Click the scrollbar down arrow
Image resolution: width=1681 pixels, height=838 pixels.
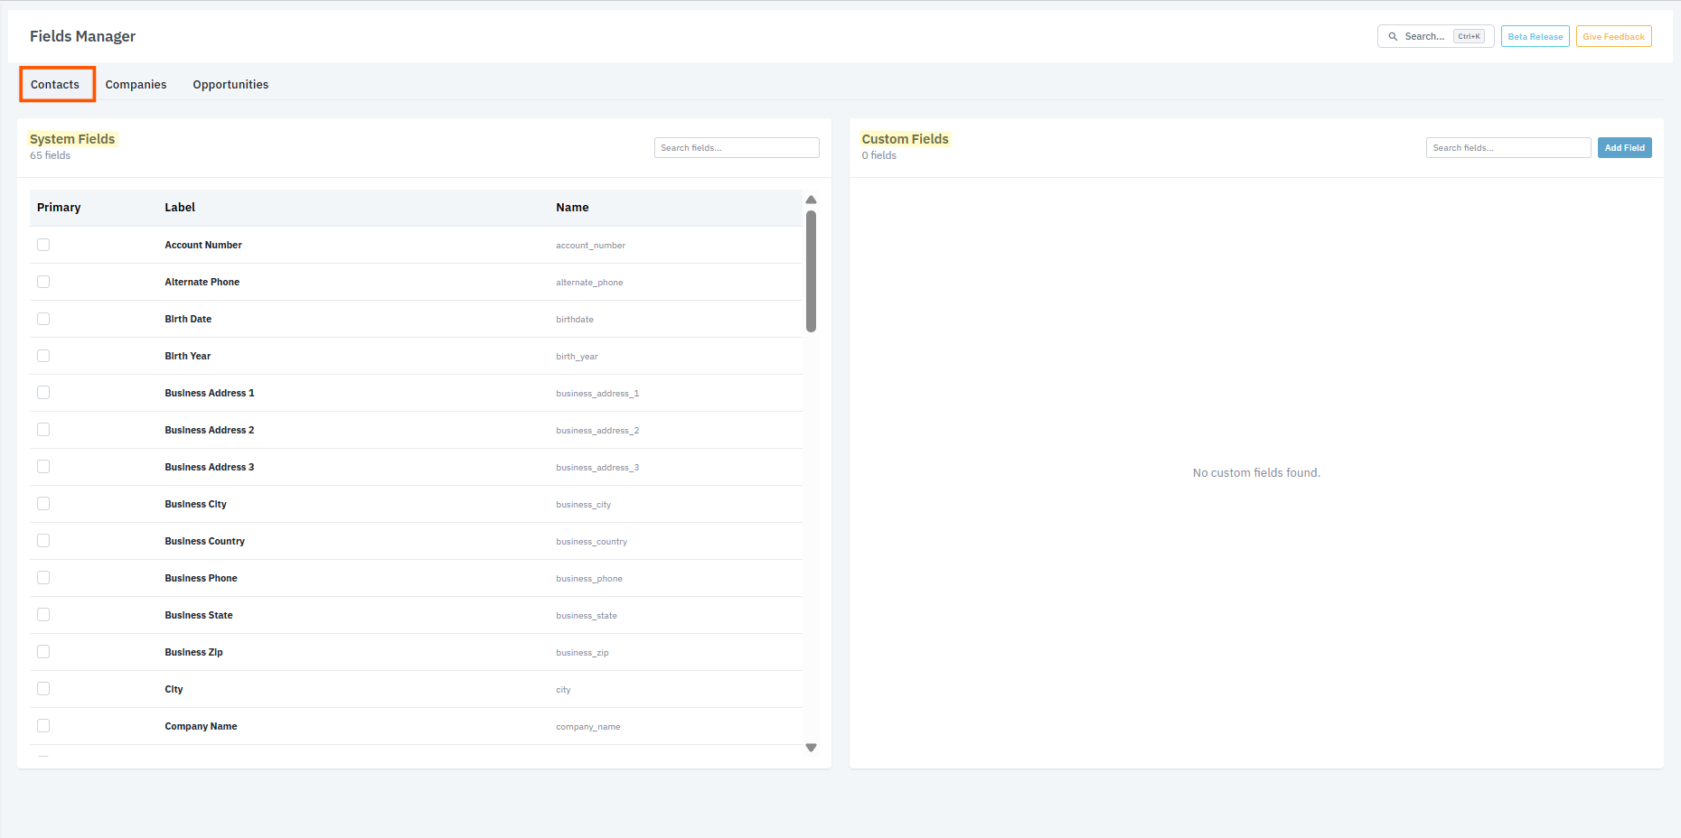[x=811, y=748]
